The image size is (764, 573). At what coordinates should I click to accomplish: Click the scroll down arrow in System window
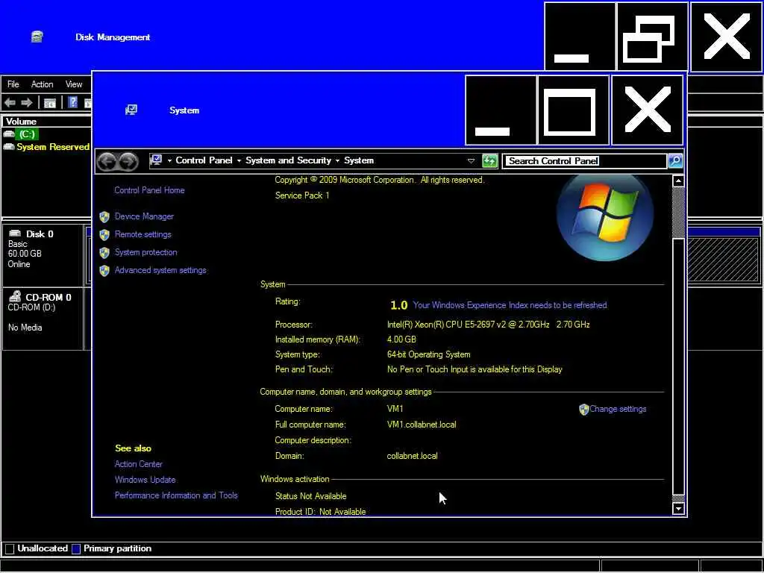click(x=678, y=509)
